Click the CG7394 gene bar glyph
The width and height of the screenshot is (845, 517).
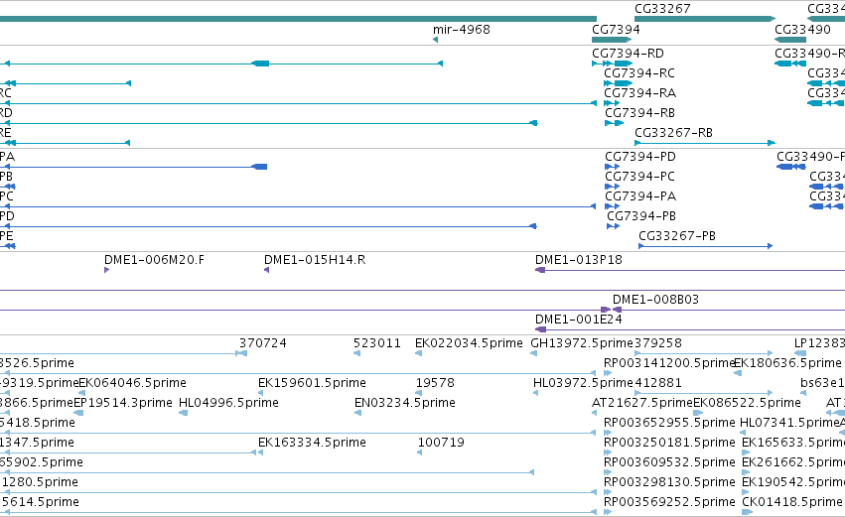click(611, 40)
